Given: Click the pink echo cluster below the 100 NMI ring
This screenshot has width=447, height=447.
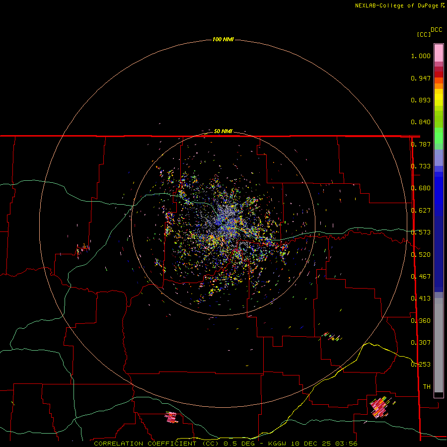Looking at the screenshot, I should [x=171, y=417].
